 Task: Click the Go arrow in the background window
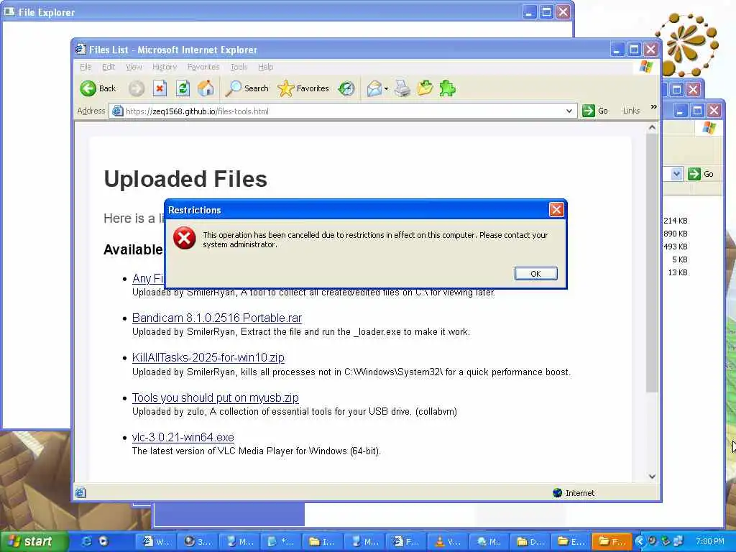point(694,174)
